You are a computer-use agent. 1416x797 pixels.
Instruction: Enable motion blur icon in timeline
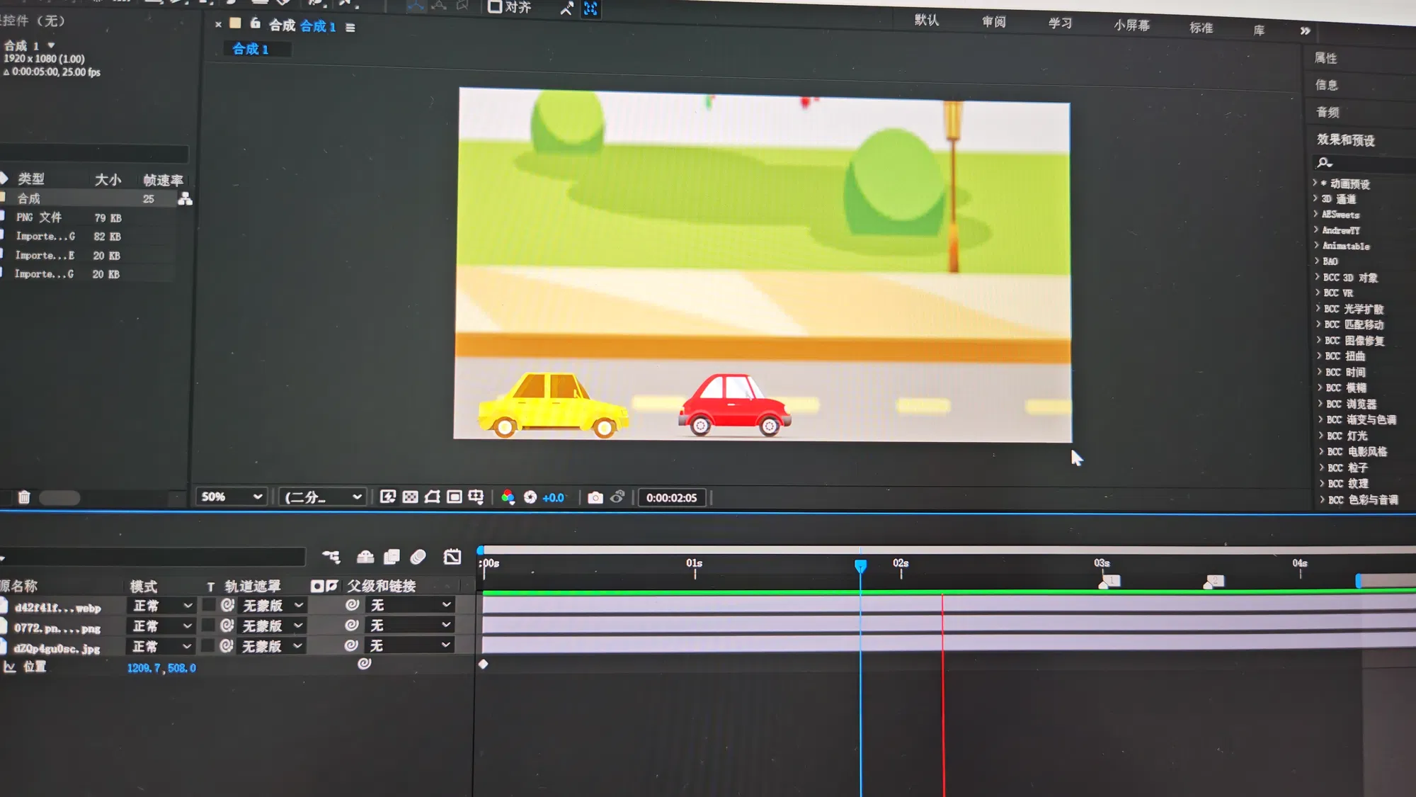tap(418, 557)
